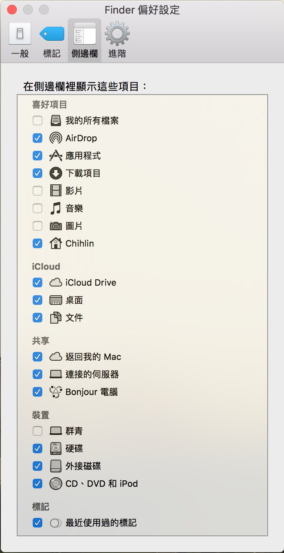
Task: Disable the iCloud Drive checkbox
Action: (37, 282)
